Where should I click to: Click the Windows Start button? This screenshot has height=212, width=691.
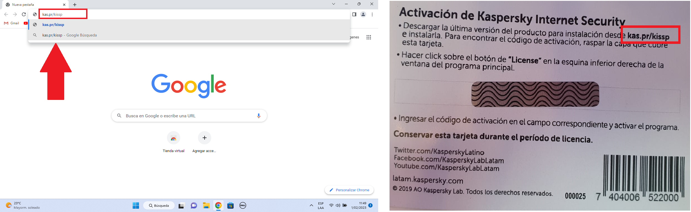point(136,205)
